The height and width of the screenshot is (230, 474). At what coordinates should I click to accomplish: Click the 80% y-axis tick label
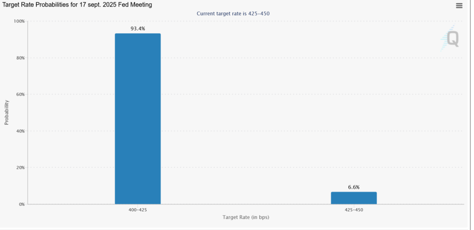coord(21,58)
